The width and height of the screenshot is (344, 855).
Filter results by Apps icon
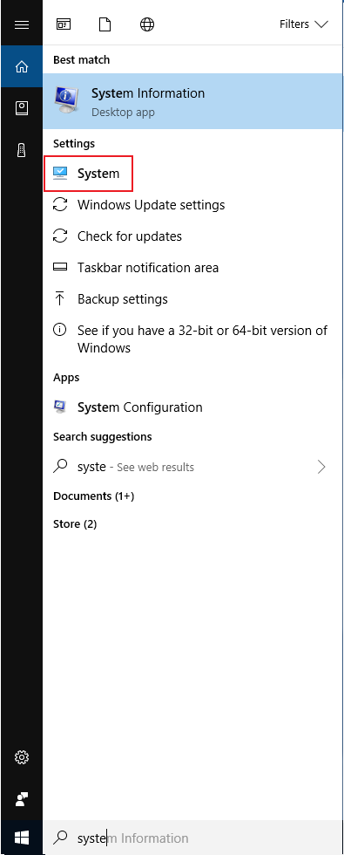(x=63, y=24)
